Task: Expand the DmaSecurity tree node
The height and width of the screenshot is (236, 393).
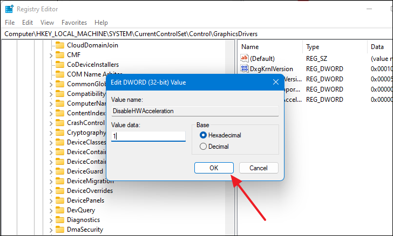Action: click(51, 230)
